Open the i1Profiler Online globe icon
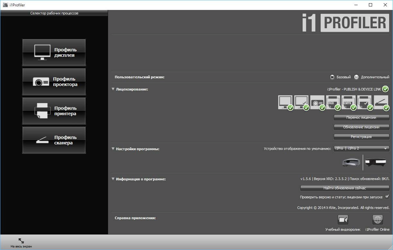The width and height of the screenshot is (393, 250). coord(378,220)
